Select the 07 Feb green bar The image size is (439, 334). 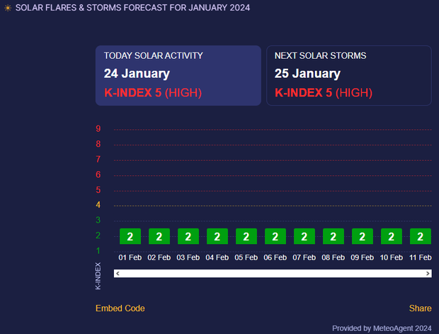click(304, 236)
